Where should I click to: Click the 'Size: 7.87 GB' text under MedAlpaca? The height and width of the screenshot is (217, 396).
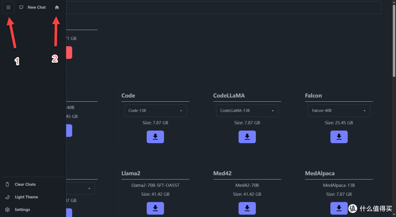[339, 194]
